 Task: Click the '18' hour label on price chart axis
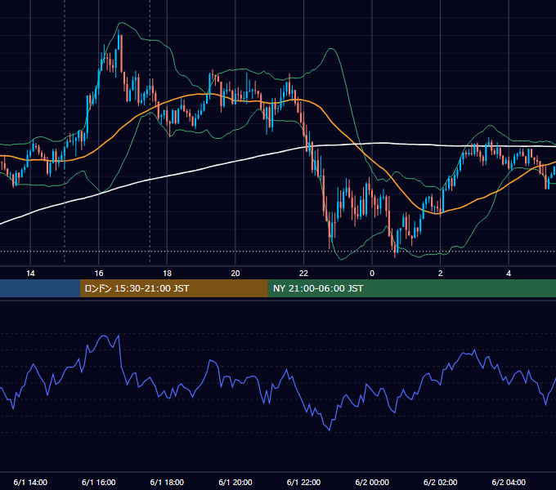tap(167, 274)
